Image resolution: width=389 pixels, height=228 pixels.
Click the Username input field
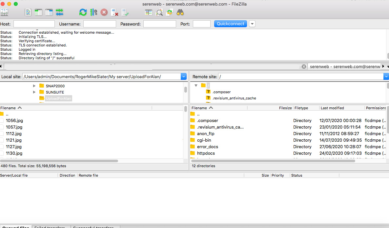click(x=99, y=24)
